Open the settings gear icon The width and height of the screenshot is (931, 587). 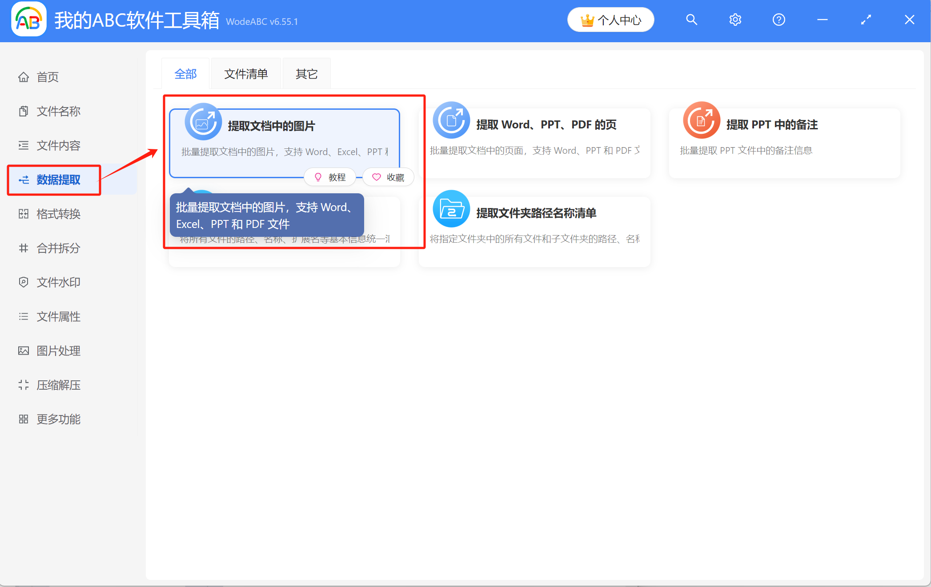point(735,20)
